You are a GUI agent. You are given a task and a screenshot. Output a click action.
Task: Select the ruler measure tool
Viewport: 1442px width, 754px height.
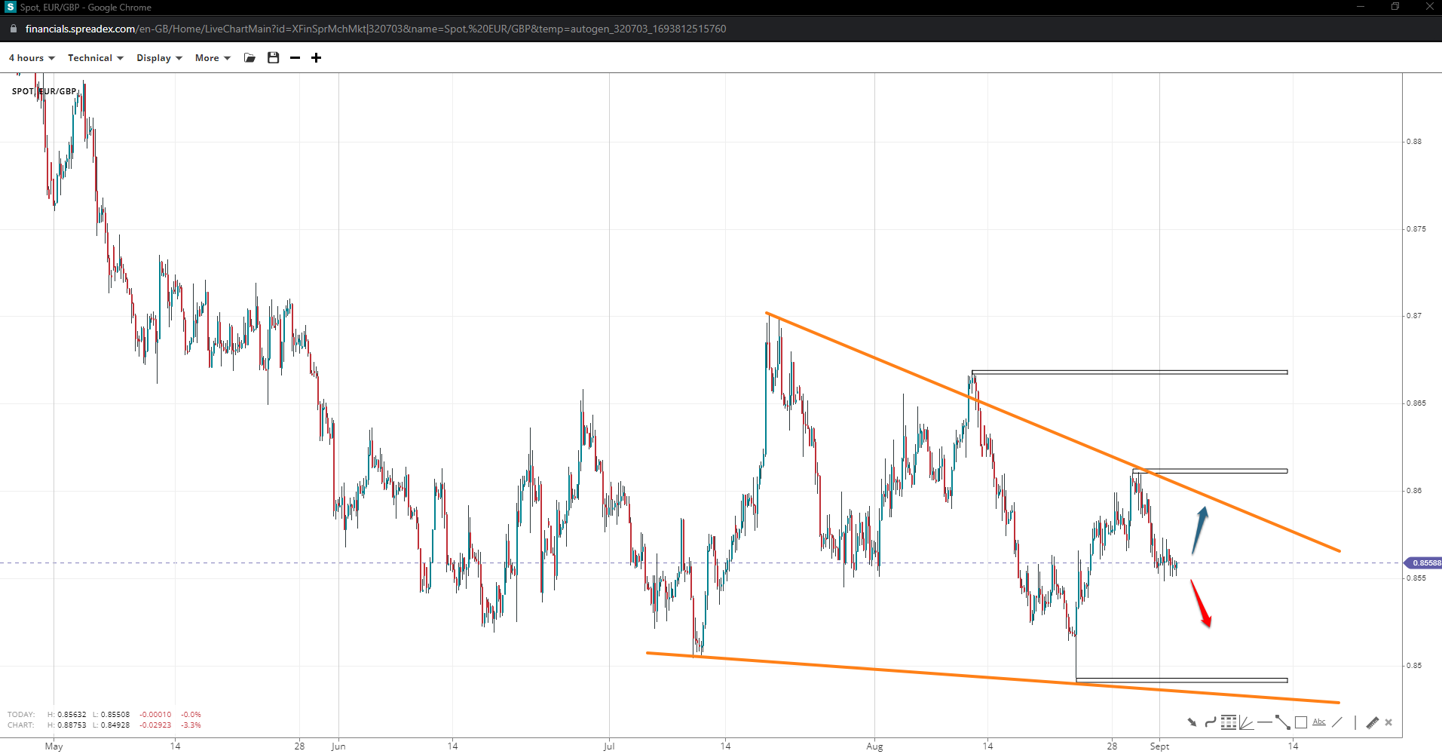[1372, 722]
